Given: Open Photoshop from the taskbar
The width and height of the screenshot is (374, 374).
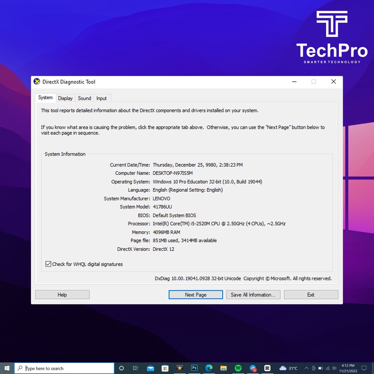Looking at the screenshot, I should (x=194, y=368).
